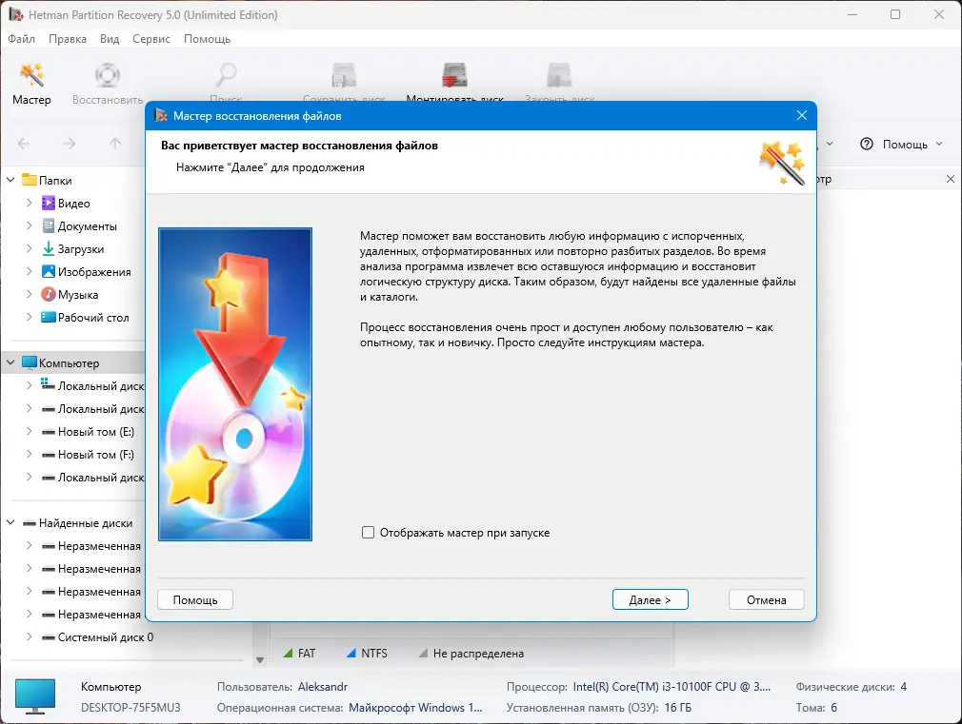Expand the Документы tree node
The image size is (962, 724).
click(29, 225)
